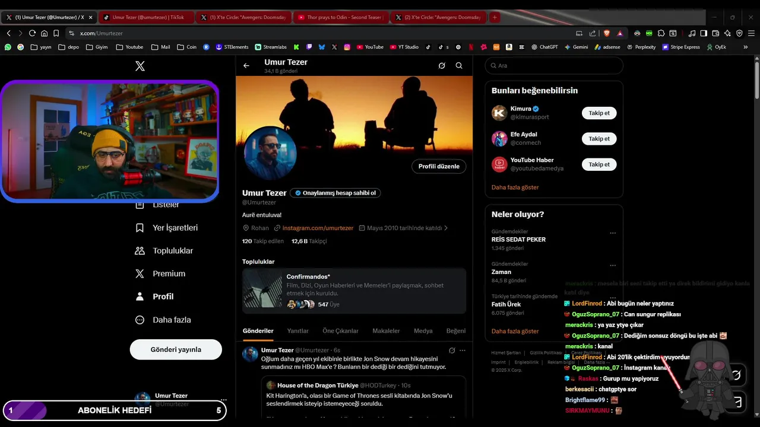
Task: Follow YouTube Haber with Takip et button
Action: pyautogui.click(x=599, y=164)
